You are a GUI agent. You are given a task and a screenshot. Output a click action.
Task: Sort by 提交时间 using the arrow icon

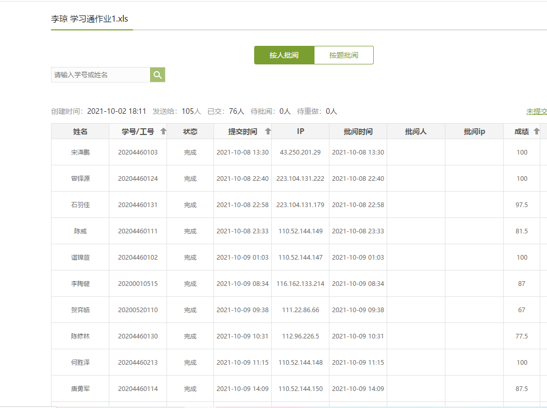tap(268, 131)
